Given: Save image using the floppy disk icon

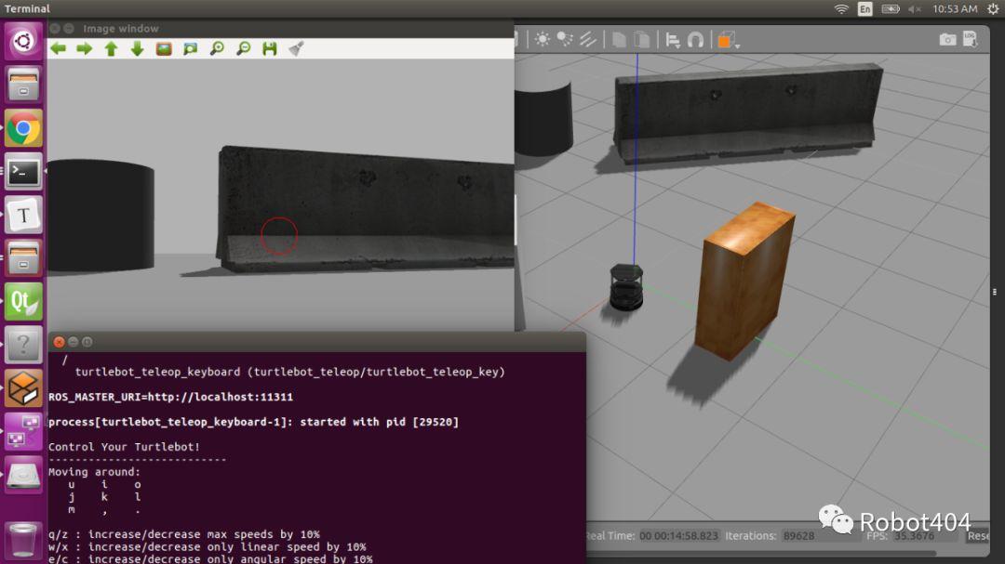Looking at the screenshot, I should [270, 48].
